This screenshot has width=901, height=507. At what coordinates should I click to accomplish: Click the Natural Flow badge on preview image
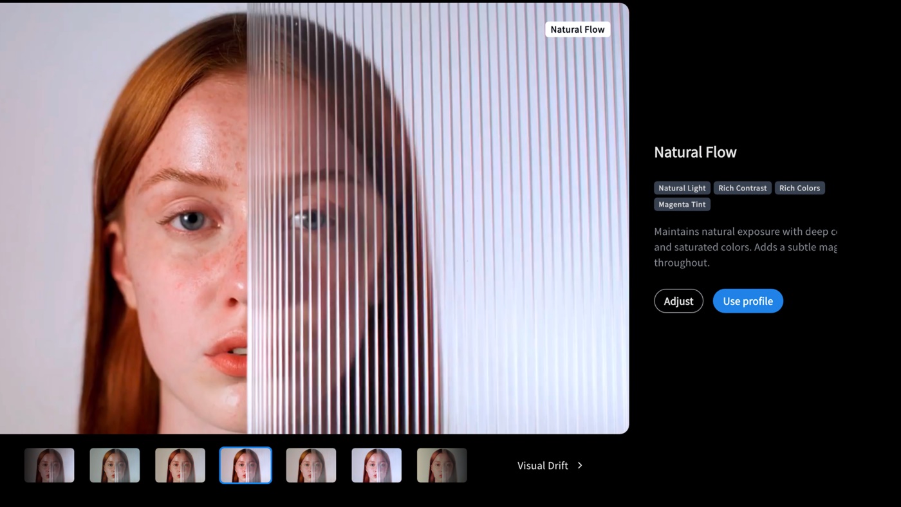tap(577, 30)
